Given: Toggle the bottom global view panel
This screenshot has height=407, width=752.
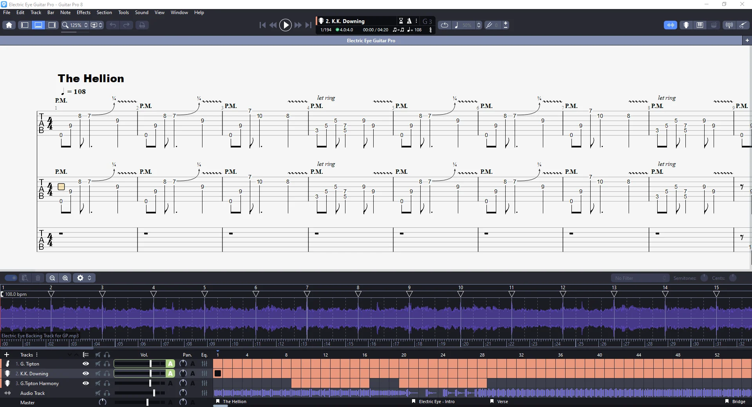Looking at the screenshot, I should (38, 25).
